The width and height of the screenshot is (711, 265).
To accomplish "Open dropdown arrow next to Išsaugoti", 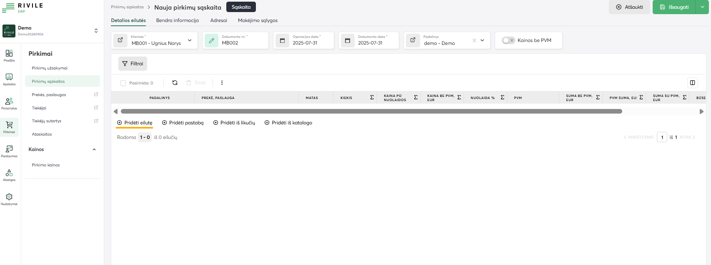I will pyautogui.click(x=702, y=7).
